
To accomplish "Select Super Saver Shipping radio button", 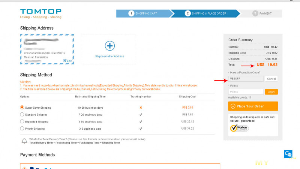I will point(22,108).
